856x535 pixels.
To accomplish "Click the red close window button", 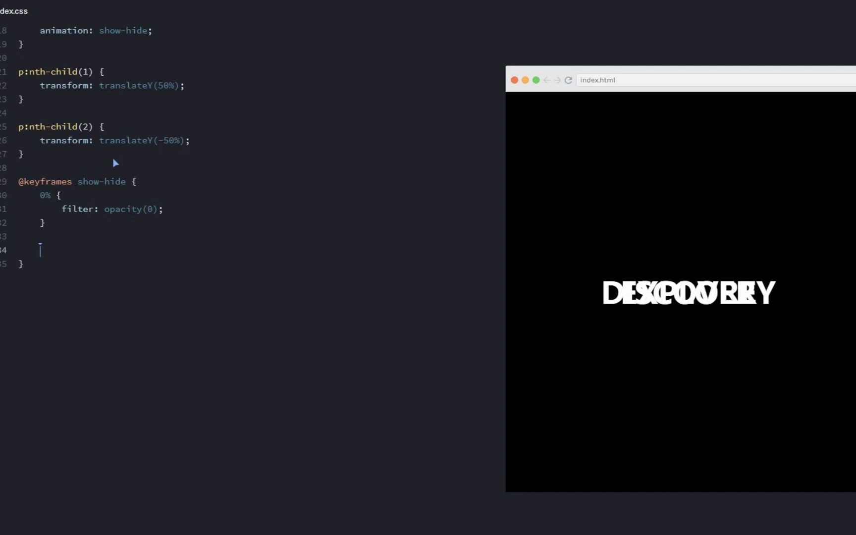I will click(514, 80).
